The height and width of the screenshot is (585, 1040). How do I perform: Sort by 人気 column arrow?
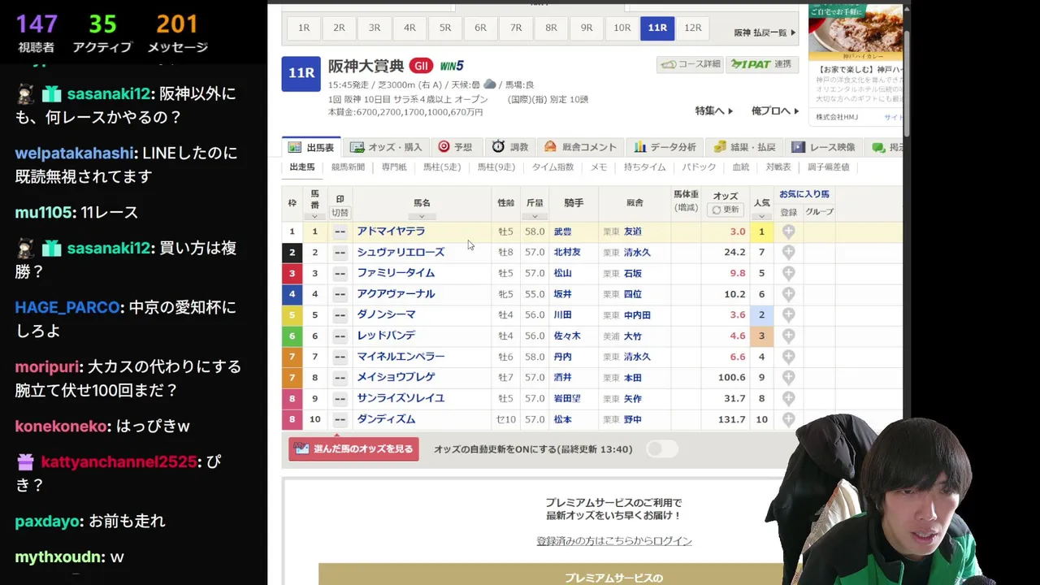pos(761,217)
